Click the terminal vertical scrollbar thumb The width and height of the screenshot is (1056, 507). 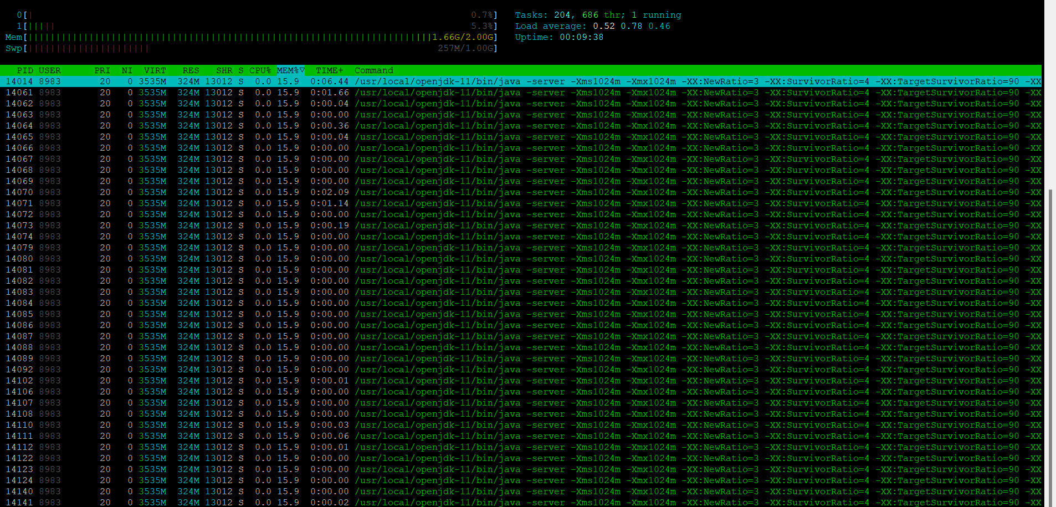[x=1050, y=348]
